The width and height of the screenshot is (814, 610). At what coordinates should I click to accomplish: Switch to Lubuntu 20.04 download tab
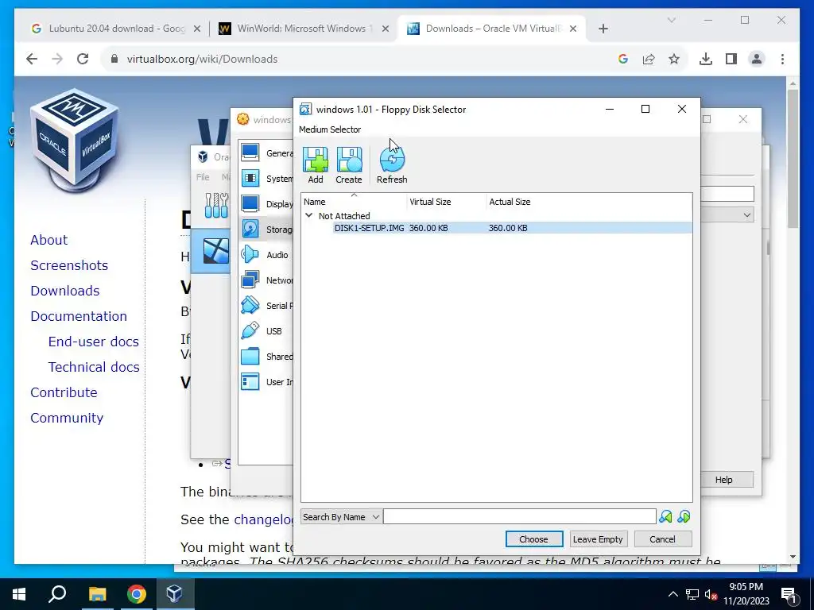point(115,29)
